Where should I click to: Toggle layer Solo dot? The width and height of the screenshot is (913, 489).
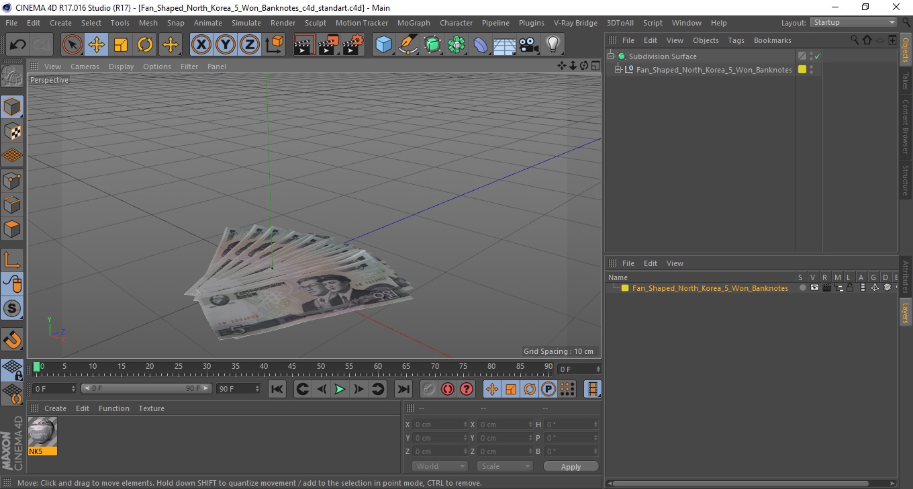[x=802, y=288]
